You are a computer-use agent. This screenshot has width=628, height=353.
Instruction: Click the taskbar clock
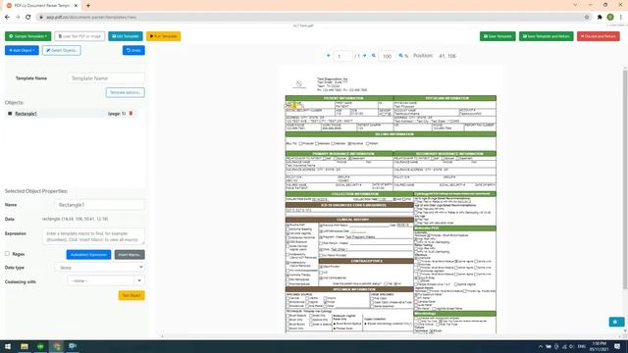click(600, 346)
